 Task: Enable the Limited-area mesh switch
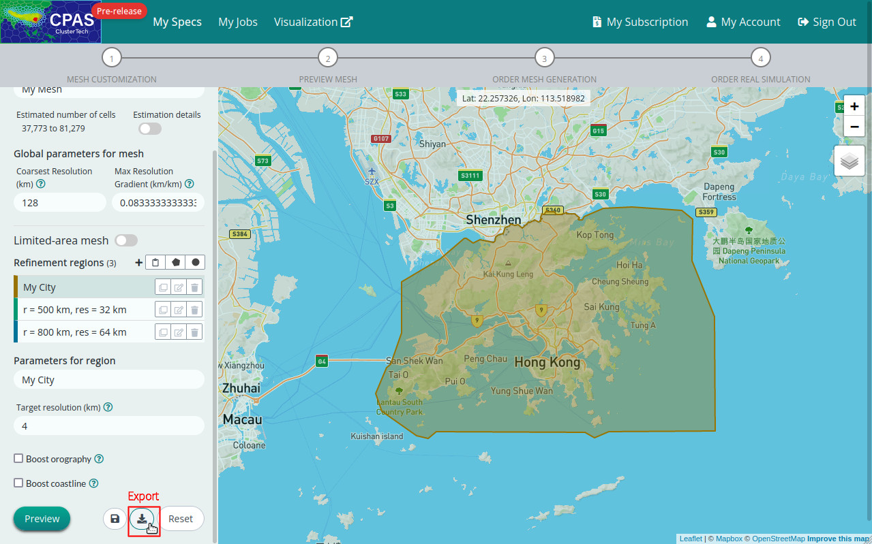[126, 240]
